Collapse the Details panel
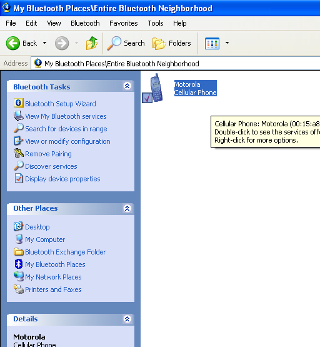This screenshot has height=347, width=320. [127, 319]
